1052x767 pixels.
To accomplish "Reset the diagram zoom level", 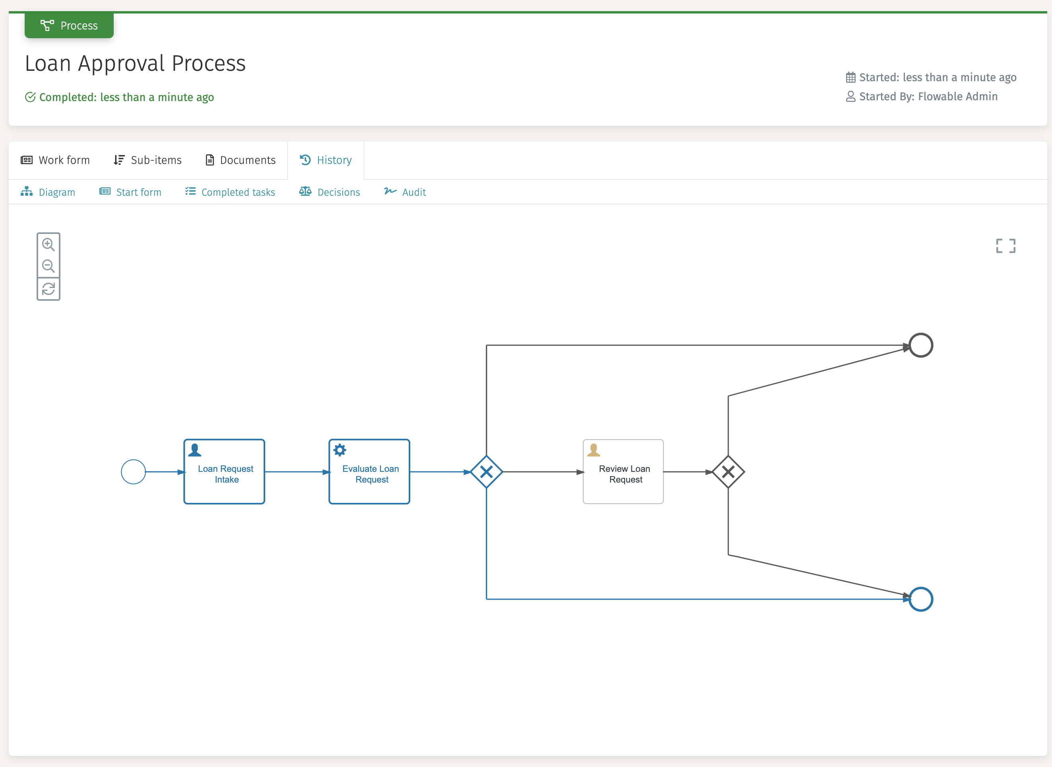I will (x=48, y=288).
